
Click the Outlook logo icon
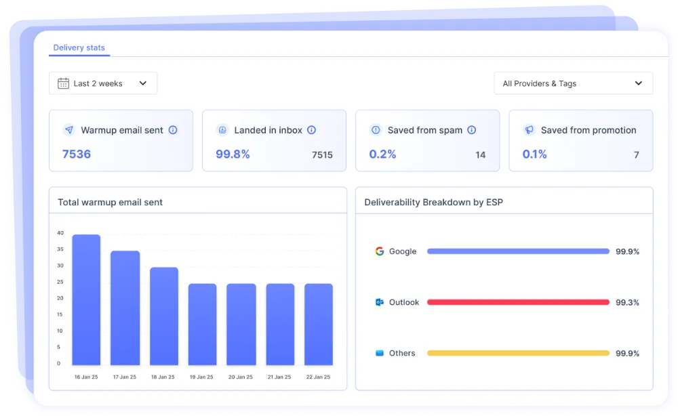[380, 302]
